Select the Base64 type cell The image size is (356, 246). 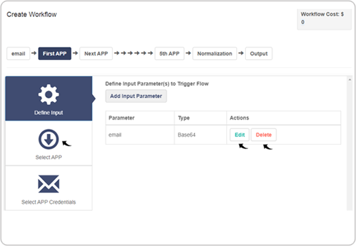[x=200, y=135]
